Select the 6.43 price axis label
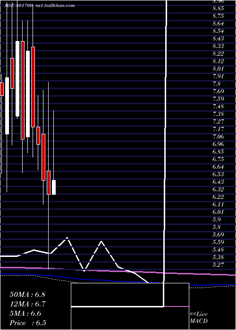 (x=218, y=182)
